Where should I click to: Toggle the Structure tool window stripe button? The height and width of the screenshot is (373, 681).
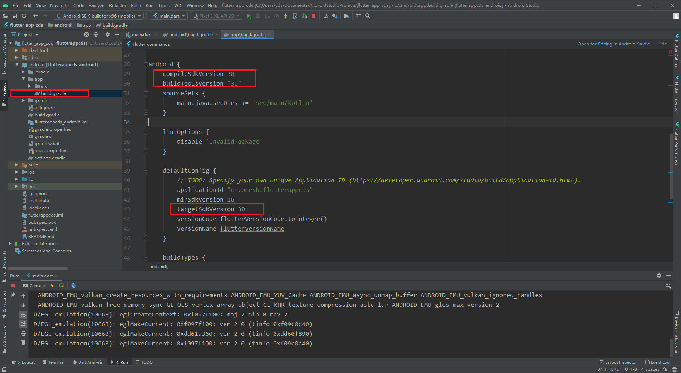point(4,339)
